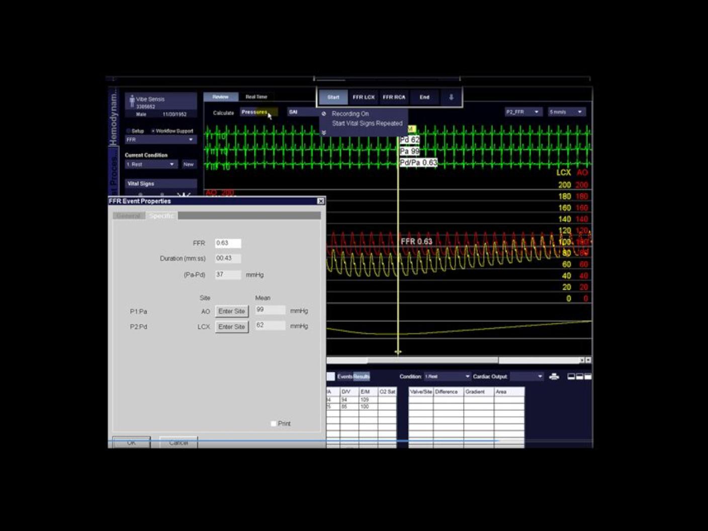Click Start Vital Signs Repeated entry
Viewport: 708px width, 531px height.
click(367, 123)
